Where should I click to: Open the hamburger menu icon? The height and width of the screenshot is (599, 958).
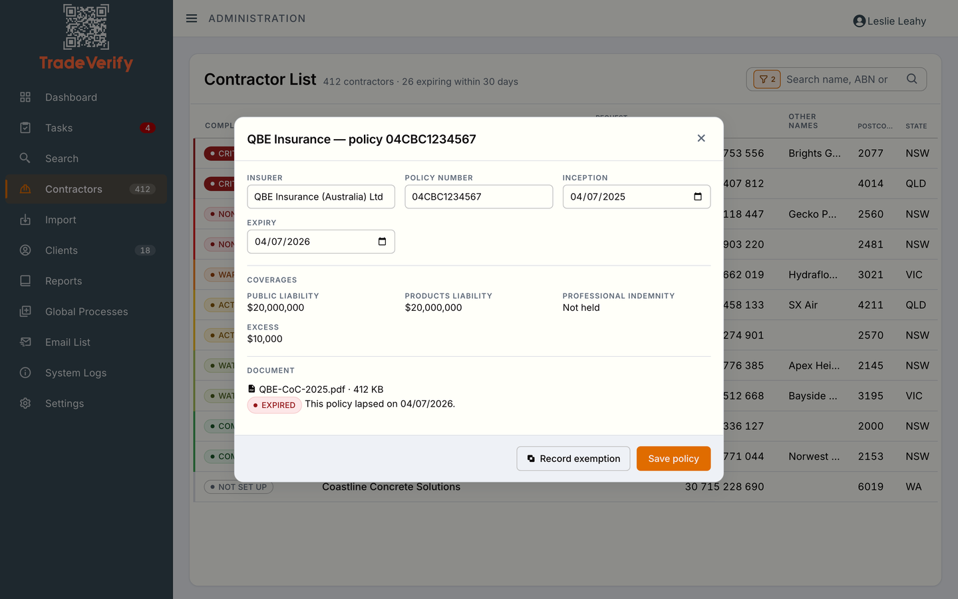pyautogui.click(x=192, y=19)
